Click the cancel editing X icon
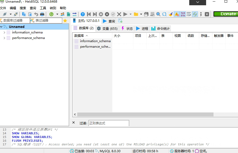 pos(119,14)
